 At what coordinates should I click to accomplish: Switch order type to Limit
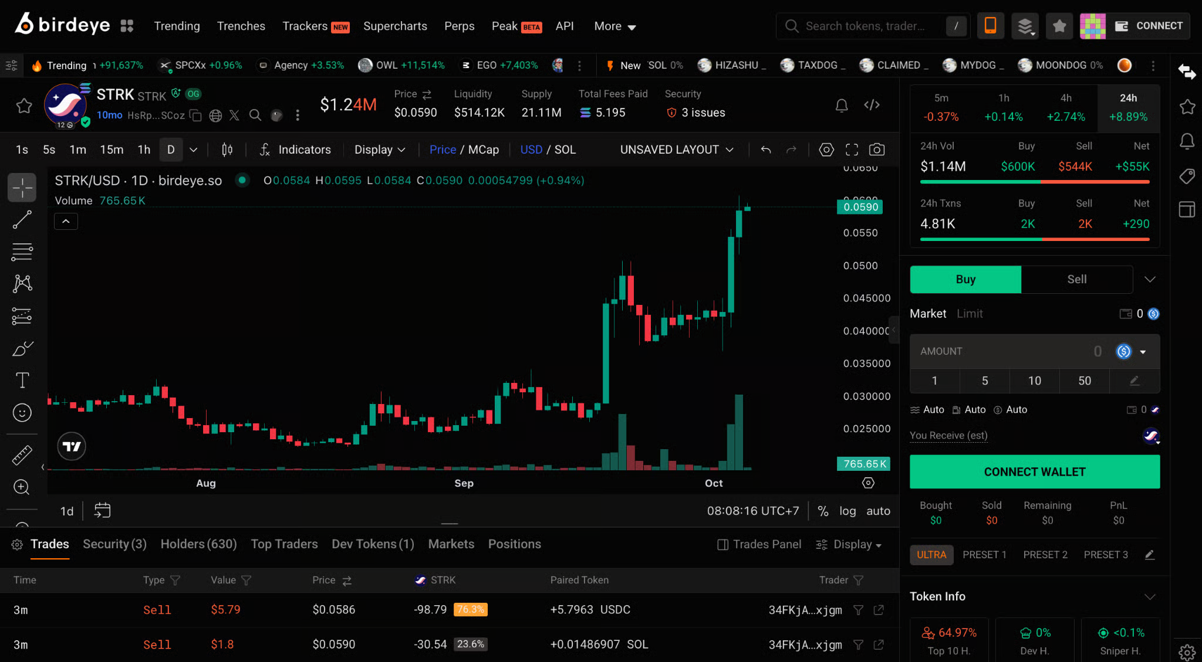[970, 314]
